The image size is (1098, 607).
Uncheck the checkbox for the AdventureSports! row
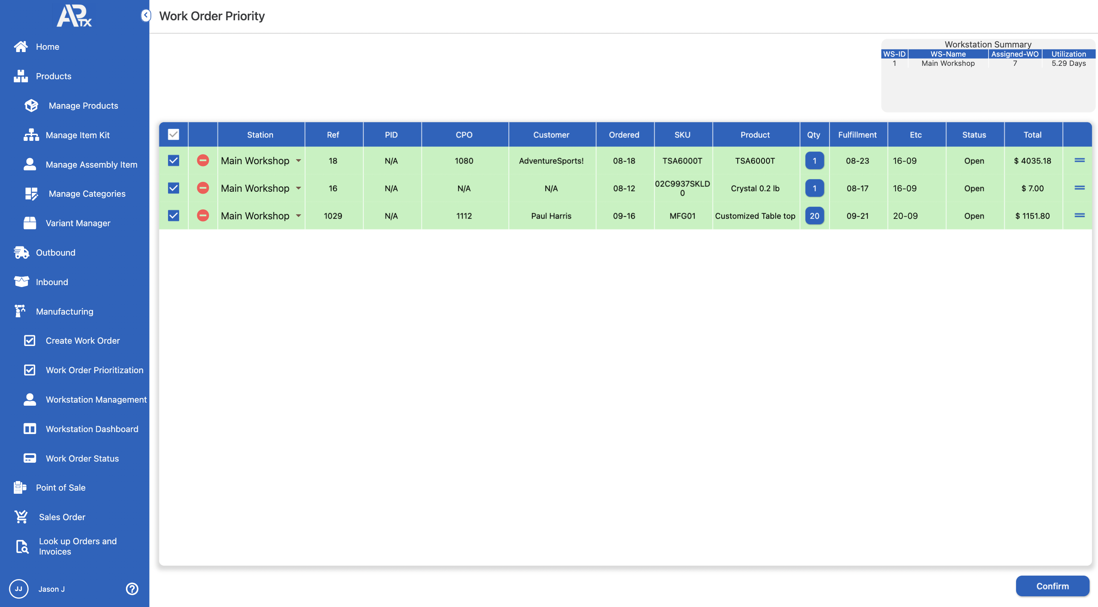(173, 161)
